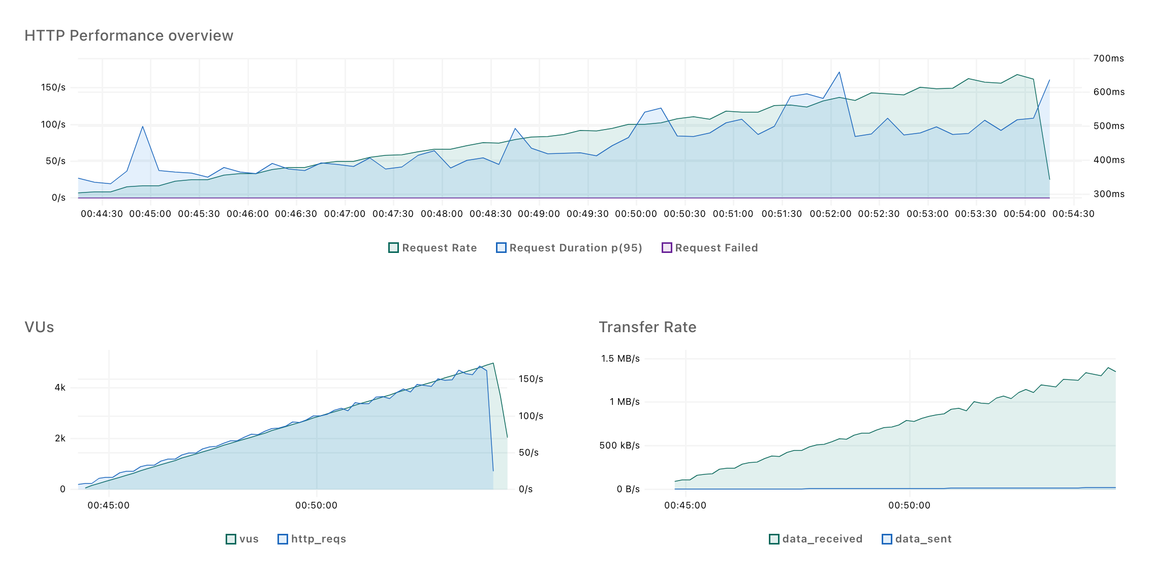This screenshot has height=577, width=1151.
Task: Click the 00:50:00 tick label in the VUs chart
Action: pyautogui.click(x=316, y=505)
